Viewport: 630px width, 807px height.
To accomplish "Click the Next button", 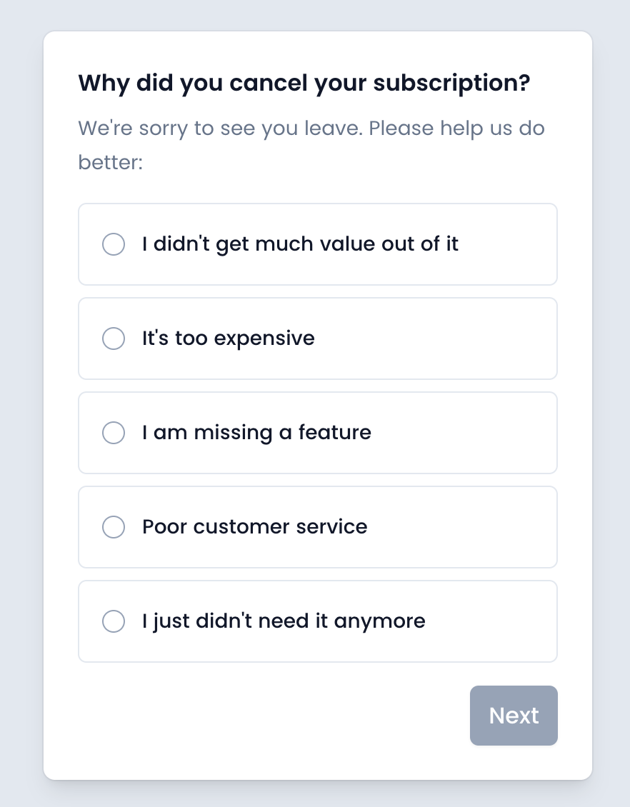I will tap(514, 716).
